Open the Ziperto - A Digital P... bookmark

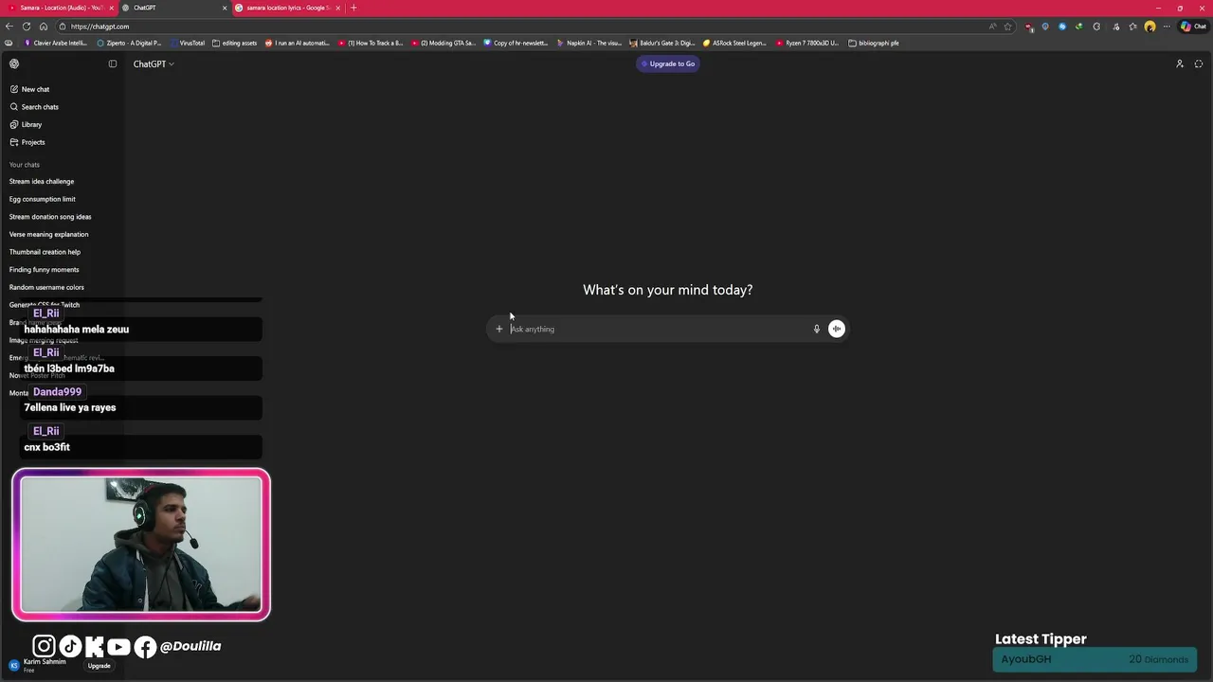(130, 43)
